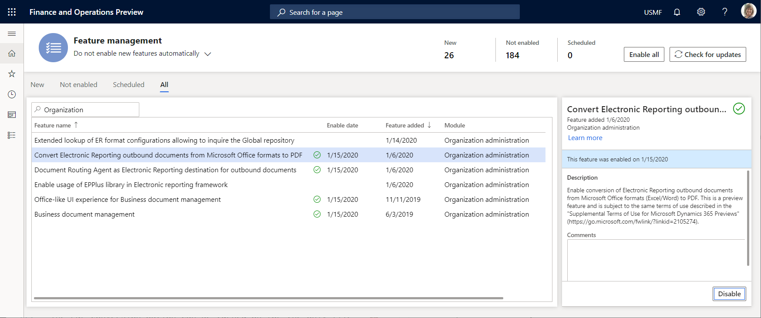
Task: Click the Enable all button
Action: [643, 54]
